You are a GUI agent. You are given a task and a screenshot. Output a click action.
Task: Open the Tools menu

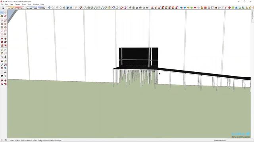[x=29, y=4]
